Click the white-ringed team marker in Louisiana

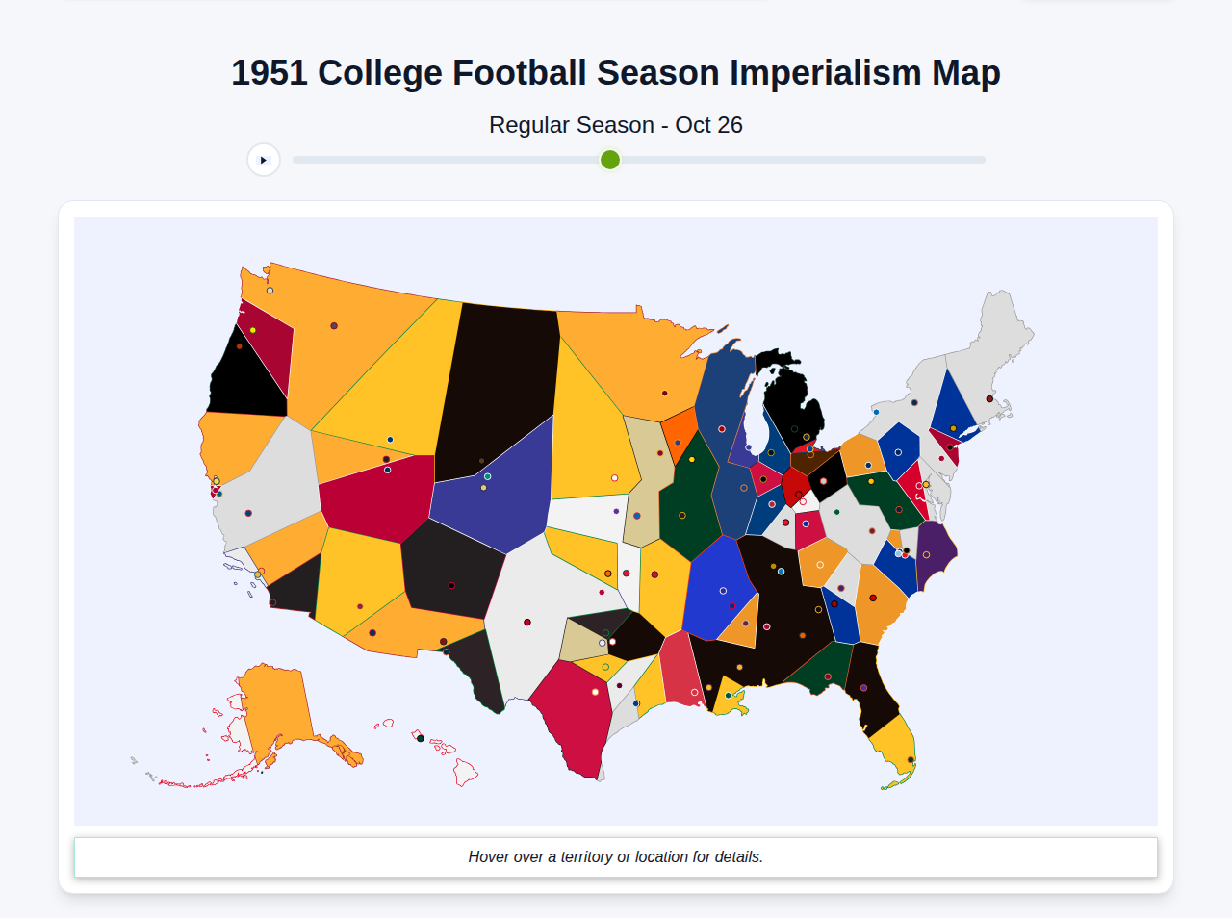(694, 692)
